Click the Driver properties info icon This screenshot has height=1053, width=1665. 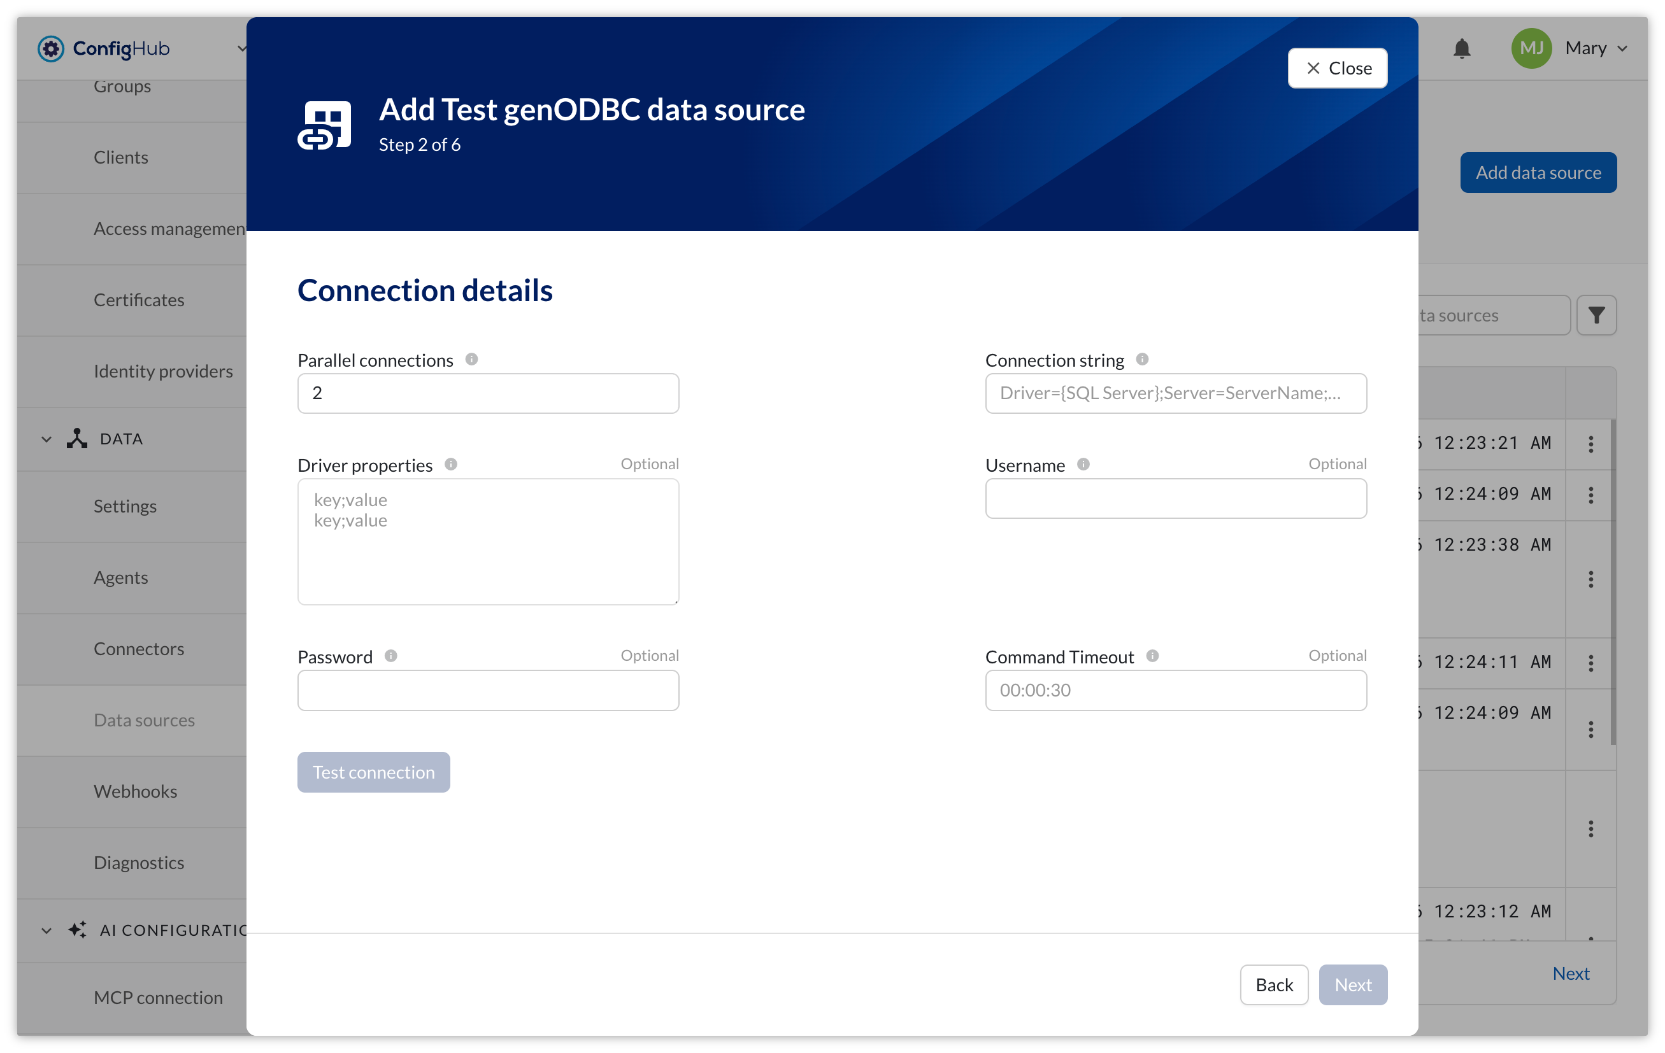pos(451,464)
